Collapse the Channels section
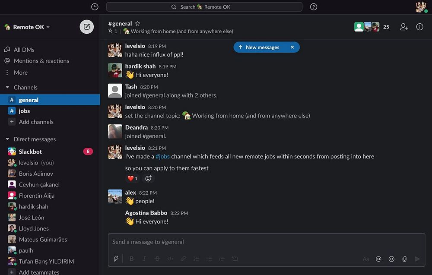Viewport: 432px width, 275px height. 7,87
